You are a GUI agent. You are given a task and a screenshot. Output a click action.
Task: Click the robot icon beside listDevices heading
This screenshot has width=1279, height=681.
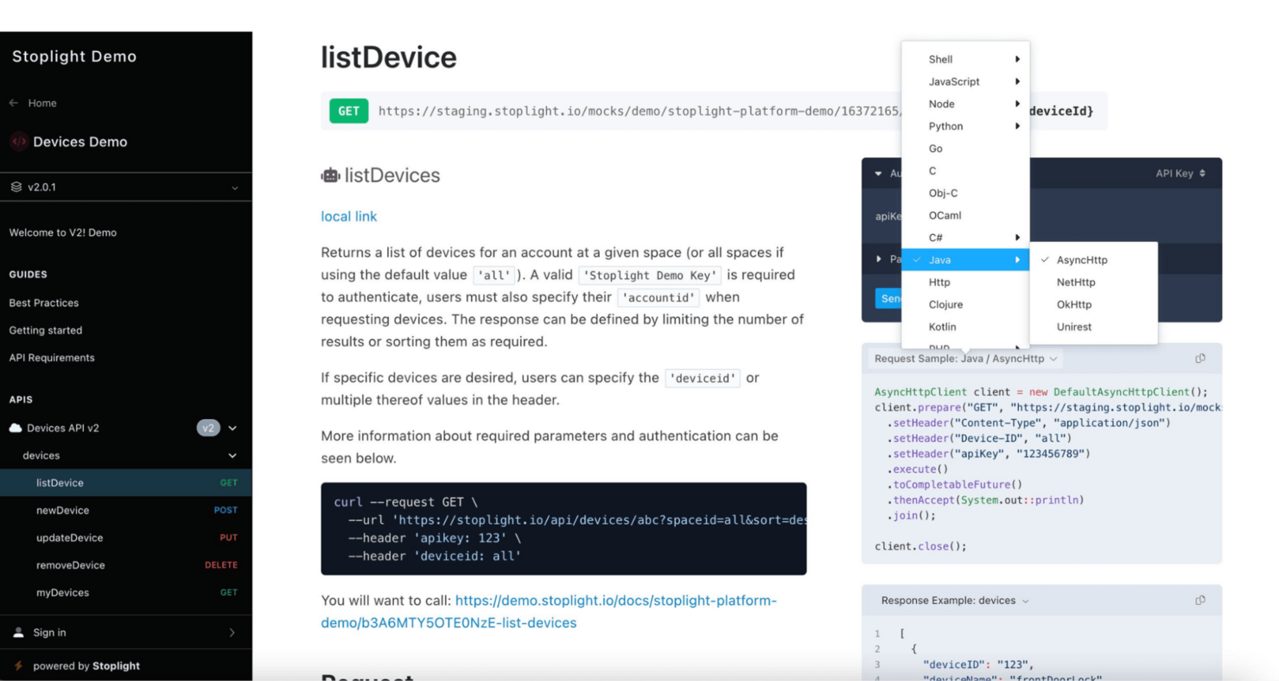(330, 175)
